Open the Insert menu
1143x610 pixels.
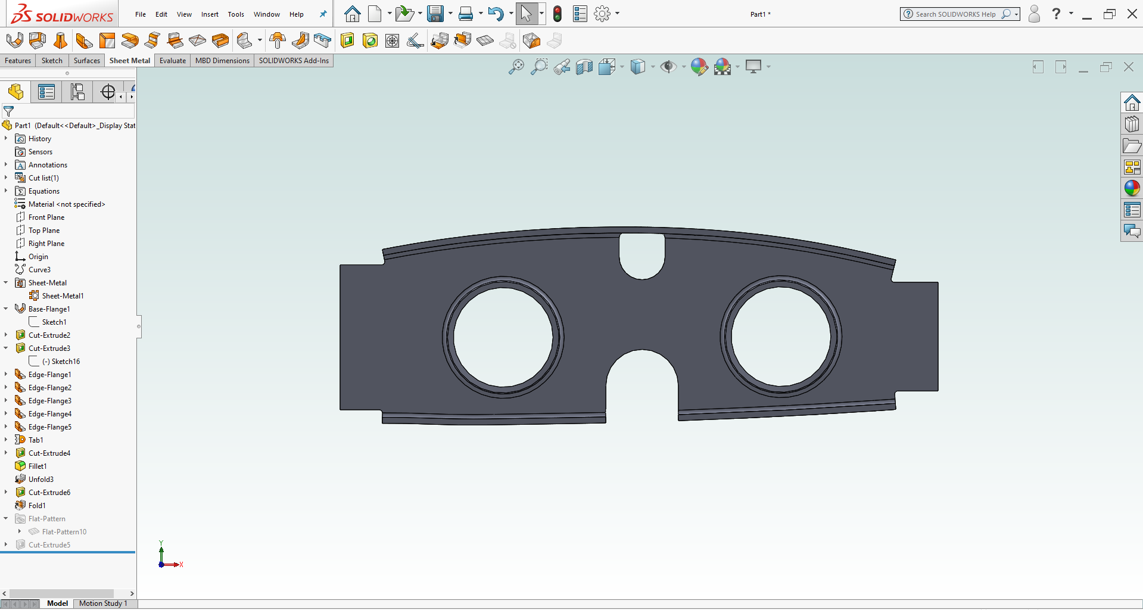[209, 14]
